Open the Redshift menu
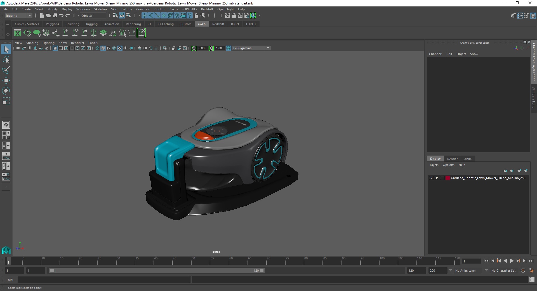The height and width of the screenshot is (291, 537). coord(207,9)
